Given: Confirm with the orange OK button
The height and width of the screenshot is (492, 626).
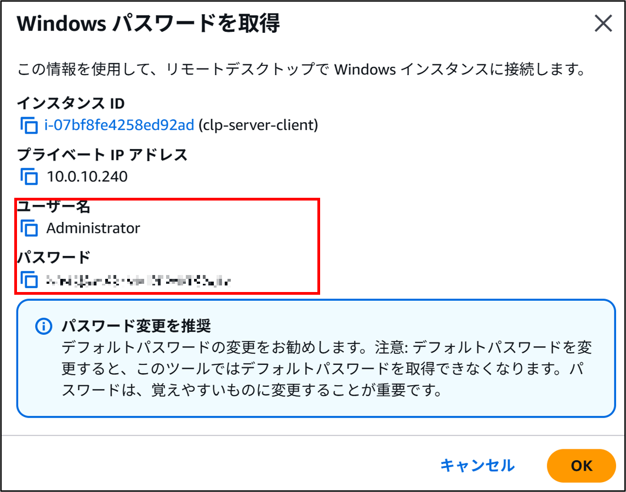Looking at the screenshot, I should click(x=581, y=466).
